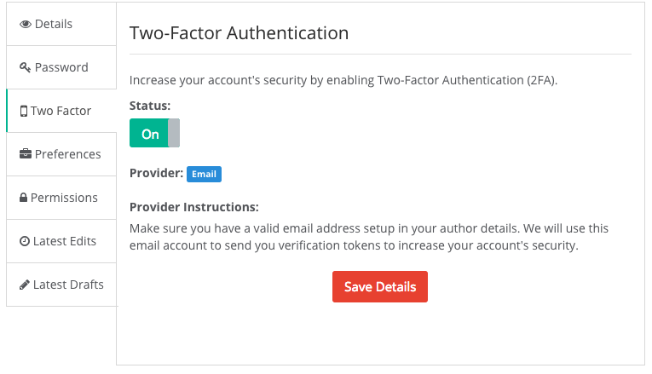Click the clock icon beside Latest Edits
Image resolution: width=652 pixels, height=374 pixels.
coord(25,242)
